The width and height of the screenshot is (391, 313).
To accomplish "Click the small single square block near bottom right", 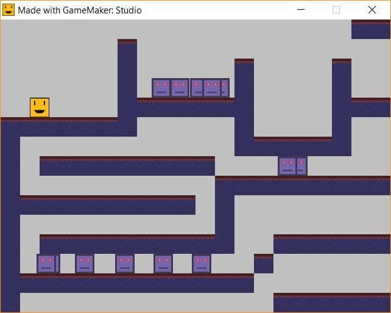I will point(264,264).
